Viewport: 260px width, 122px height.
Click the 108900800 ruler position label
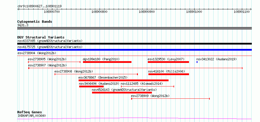click(x=100, y=12)
